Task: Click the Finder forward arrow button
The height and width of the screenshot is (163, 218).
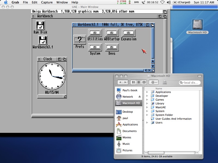Action: (x=125, y=82)
